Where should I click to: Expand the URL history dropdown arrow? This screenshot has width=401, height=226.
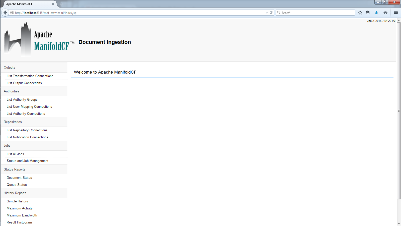point(267,13)
